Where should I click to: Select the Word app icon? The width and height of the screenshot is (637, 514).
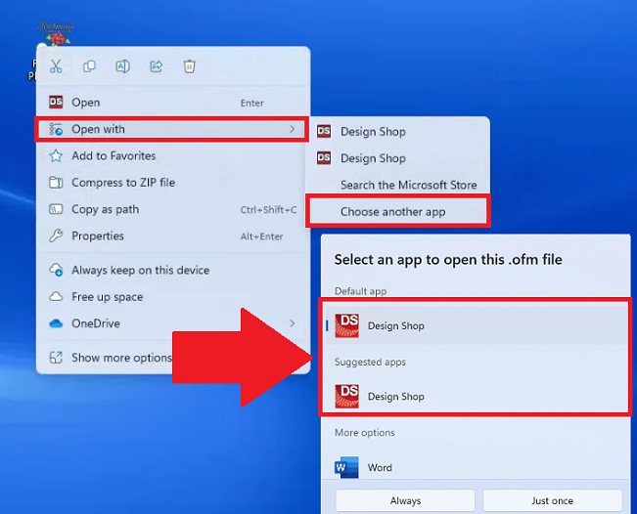pyautogui.click(x=346, y=468)
